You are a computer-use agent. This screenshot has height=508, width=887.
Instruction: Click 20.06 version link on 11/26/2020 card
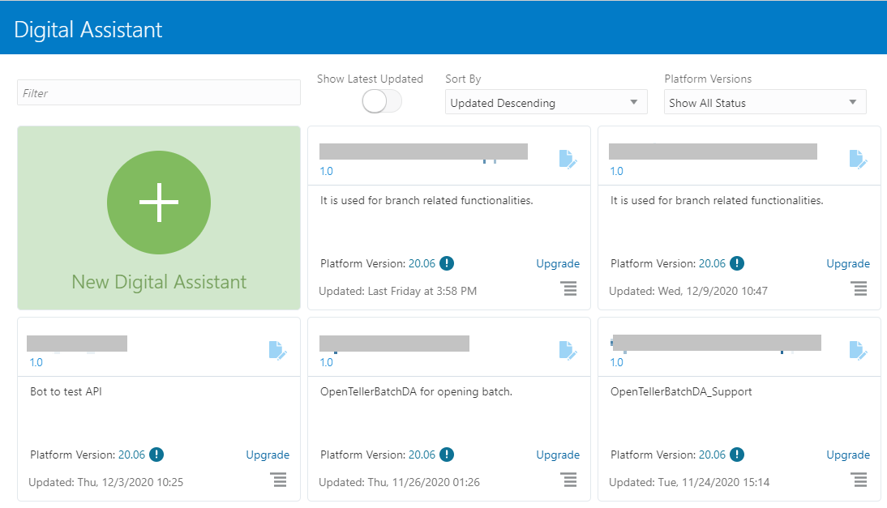(422, 455)
